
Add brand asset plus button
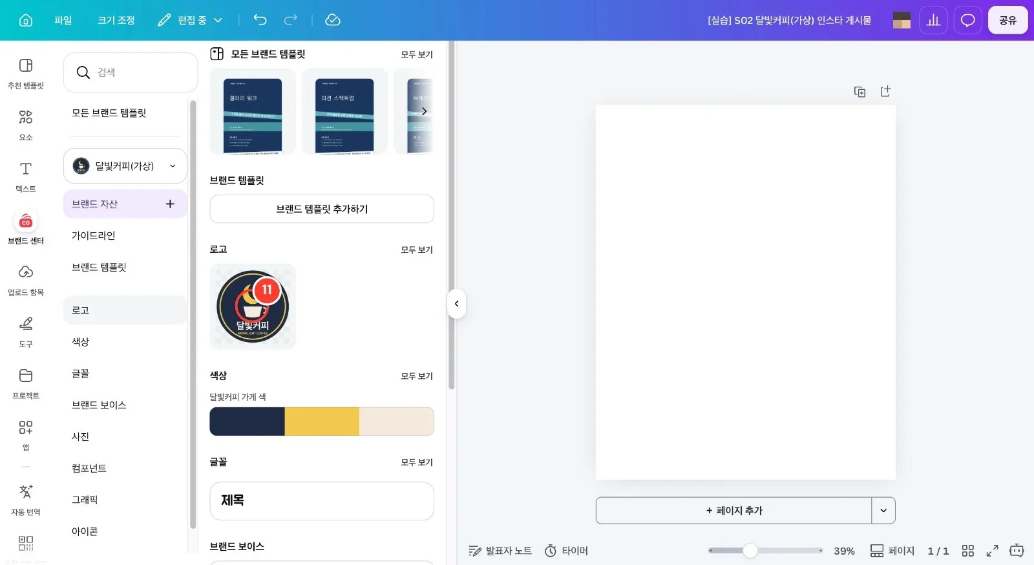170,204
